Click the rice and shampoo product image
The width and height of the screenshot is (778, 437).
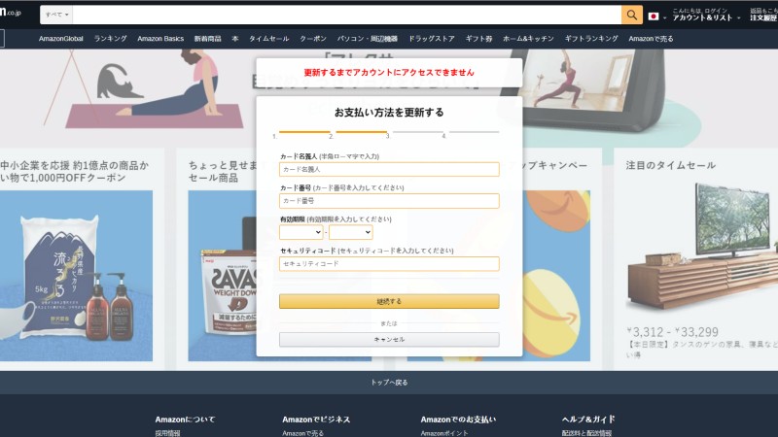[77, 276]
